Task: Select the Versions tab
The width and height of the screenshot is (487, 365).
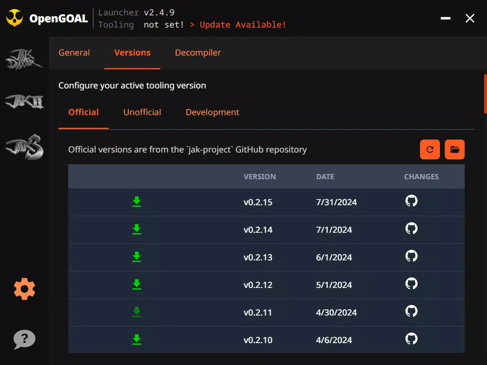Action: [x=132, y=52]
